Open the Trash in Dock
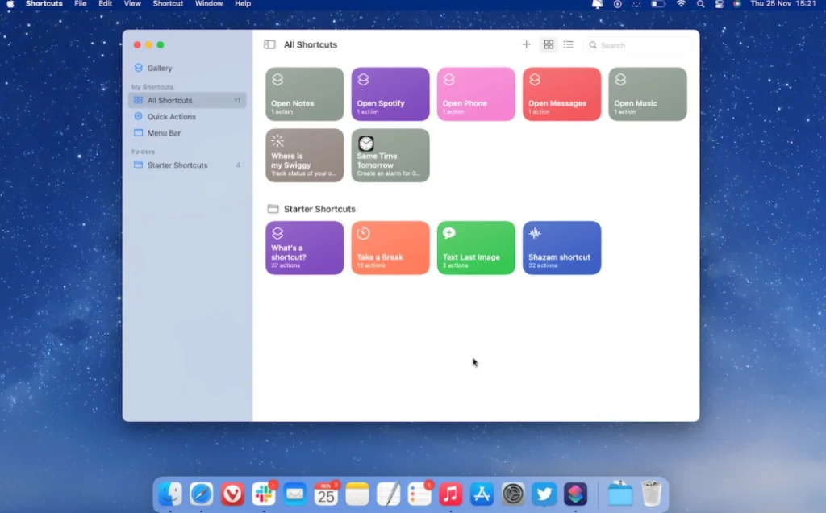The height and width of the screenshot is (513, 826). [652, 494]
